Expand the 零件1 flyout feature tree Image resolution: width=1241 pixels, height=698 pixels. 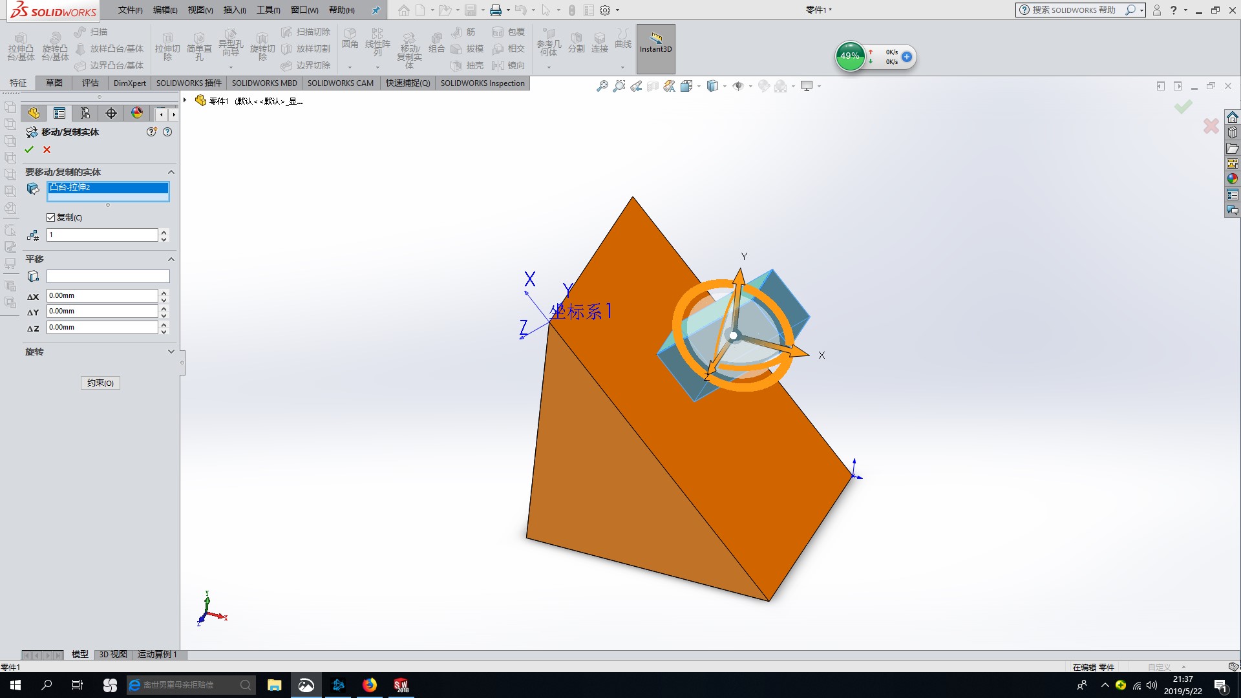185,100
